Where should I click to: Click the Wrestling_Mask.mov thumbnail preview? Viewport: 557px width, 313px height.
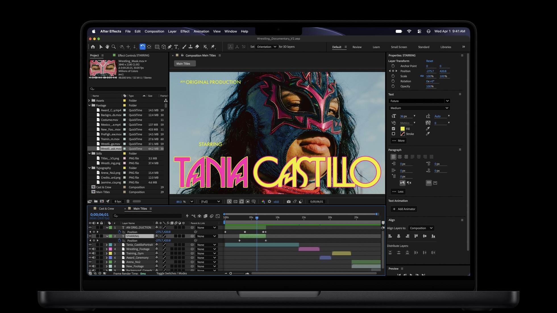103,69
